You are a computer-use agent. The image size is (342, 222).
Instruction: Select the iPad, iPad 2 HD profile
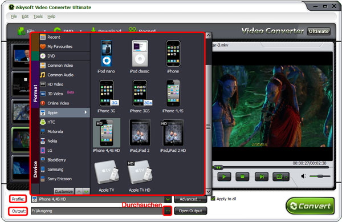(173, 136)
